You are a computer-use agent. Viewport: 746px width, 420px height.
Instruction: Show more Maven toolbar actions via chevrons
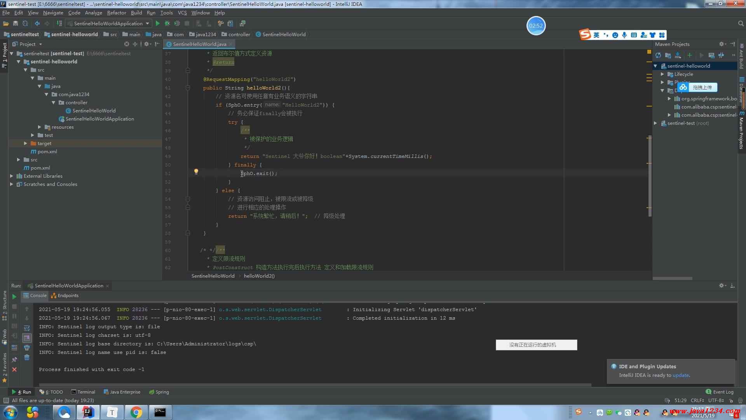[x=734, y=55]
